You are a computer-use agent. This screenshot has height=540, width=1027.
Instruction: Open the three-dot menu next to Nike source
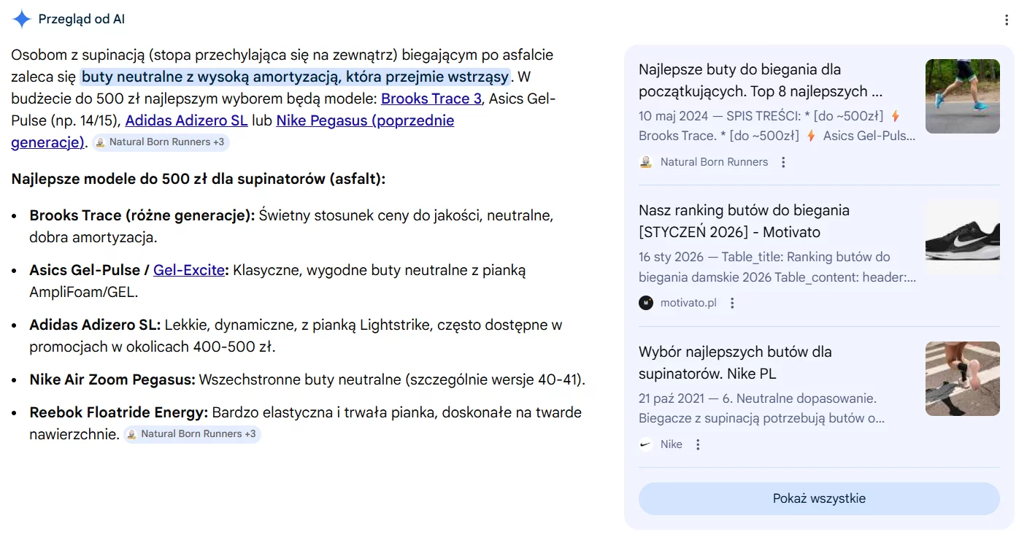coord(697,444)
